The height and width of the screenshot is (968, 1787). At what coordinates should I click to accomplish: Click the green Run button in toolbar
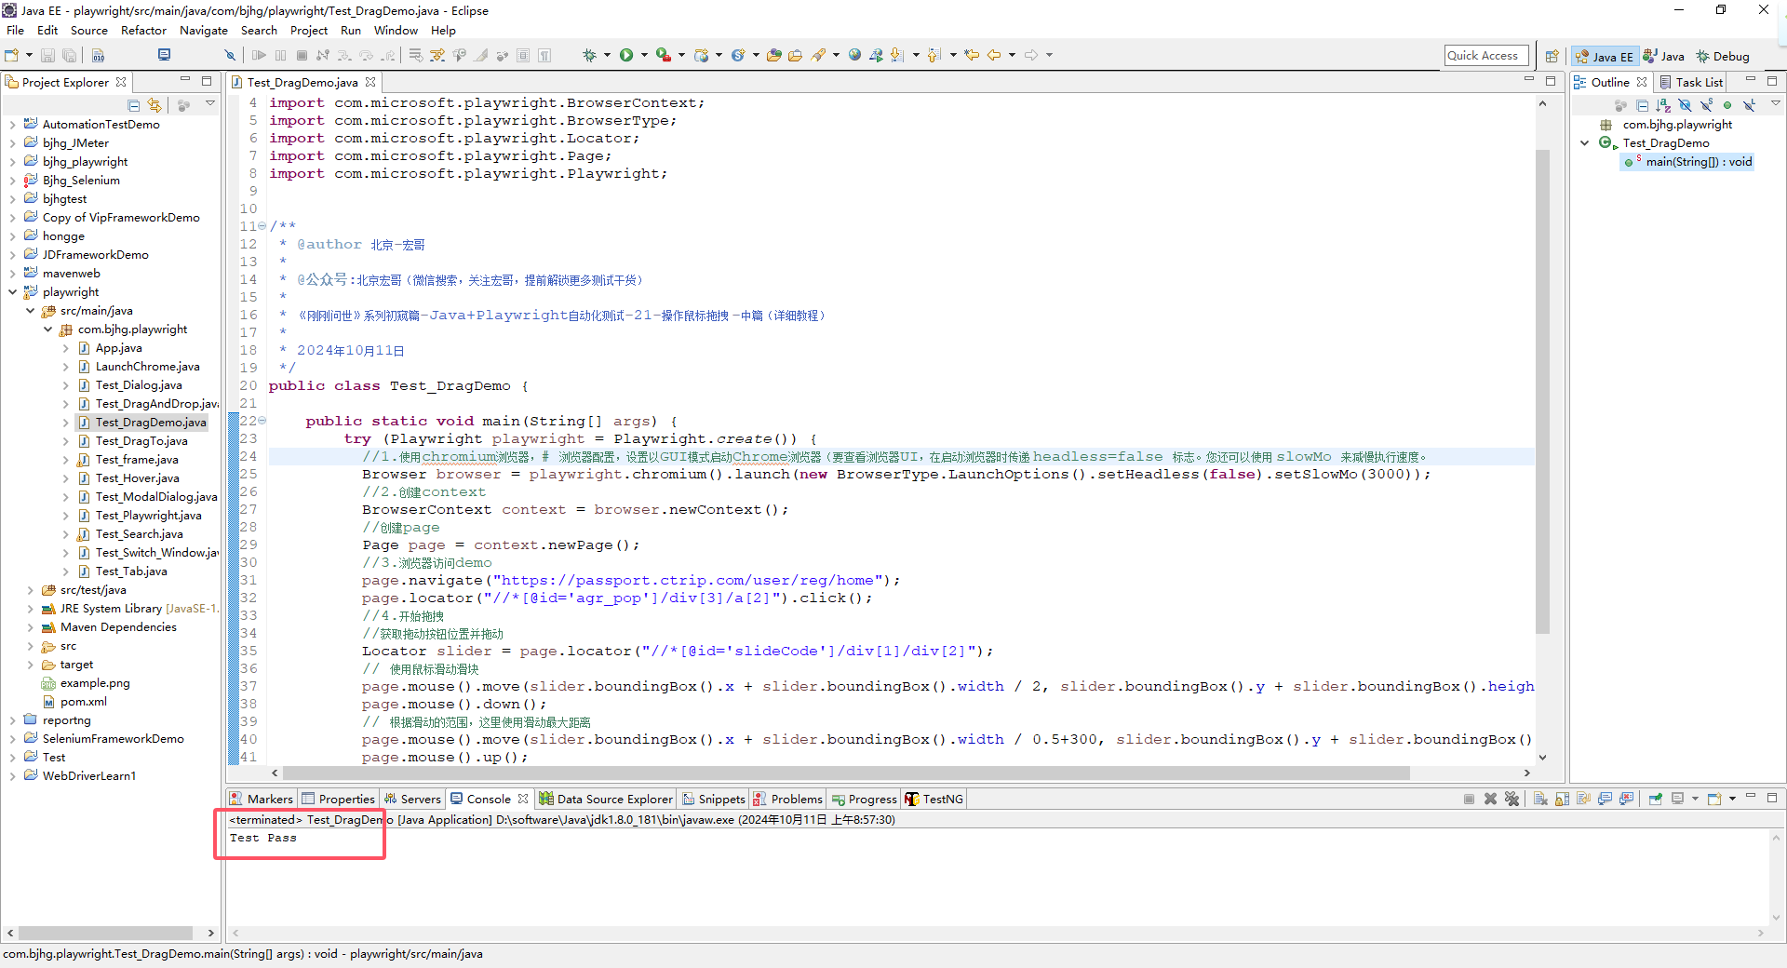[626, 56]
